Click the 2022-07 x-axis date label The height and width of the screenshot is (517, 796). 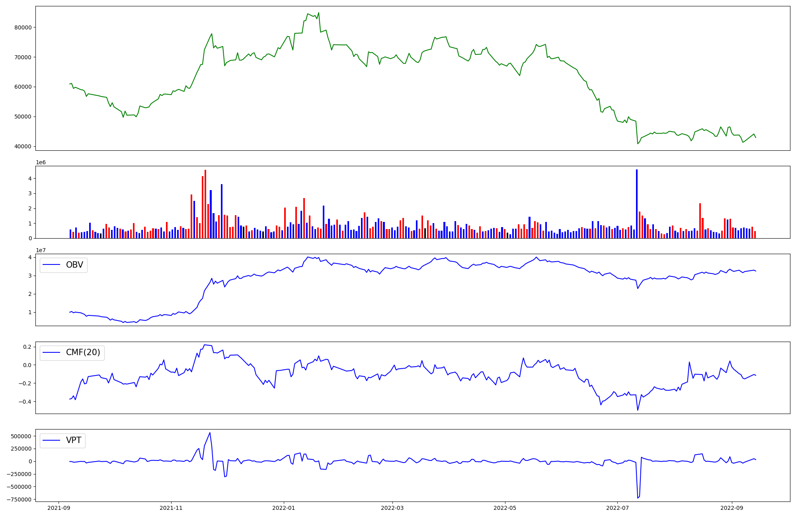[617, 507]
